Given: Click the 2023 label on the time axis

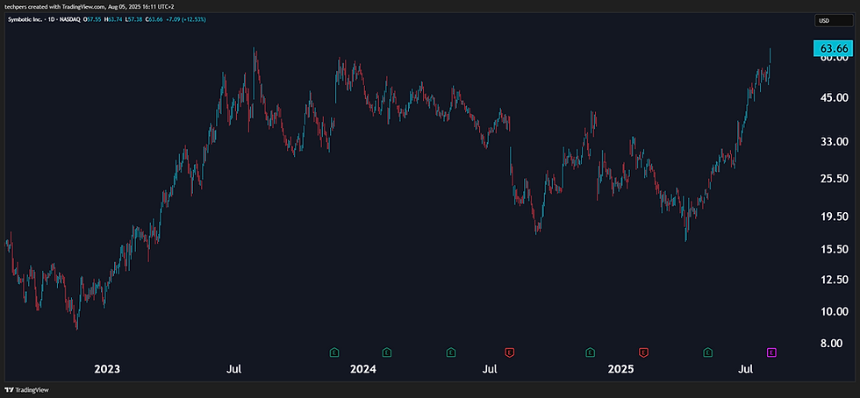Looking at the screenshot, I should [107, 369].
